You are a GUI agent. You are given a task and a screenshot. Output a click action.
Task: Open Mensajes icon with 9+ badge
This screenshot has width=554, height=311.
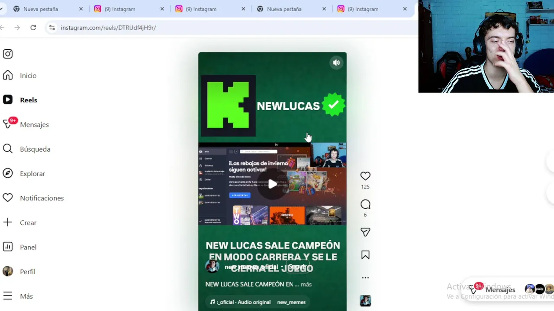(x=8, y=124)
